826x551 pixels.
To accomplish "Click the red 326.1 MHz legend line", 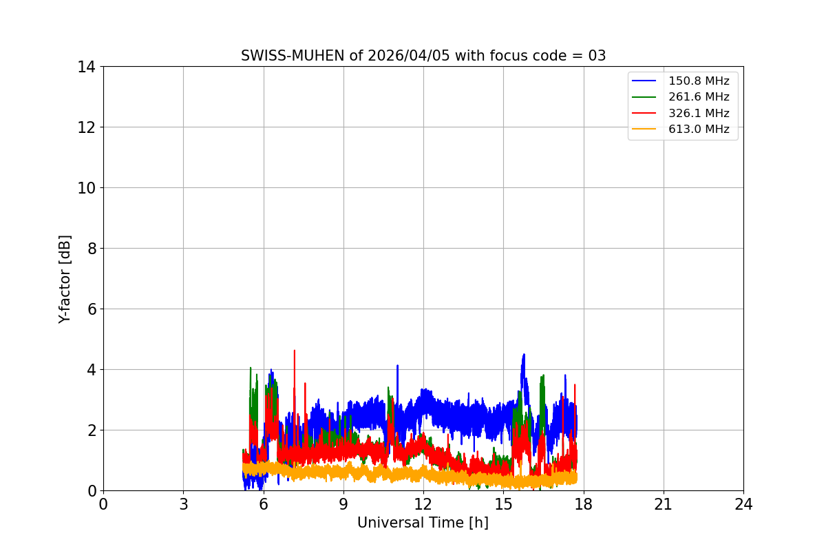I will 644,113.
